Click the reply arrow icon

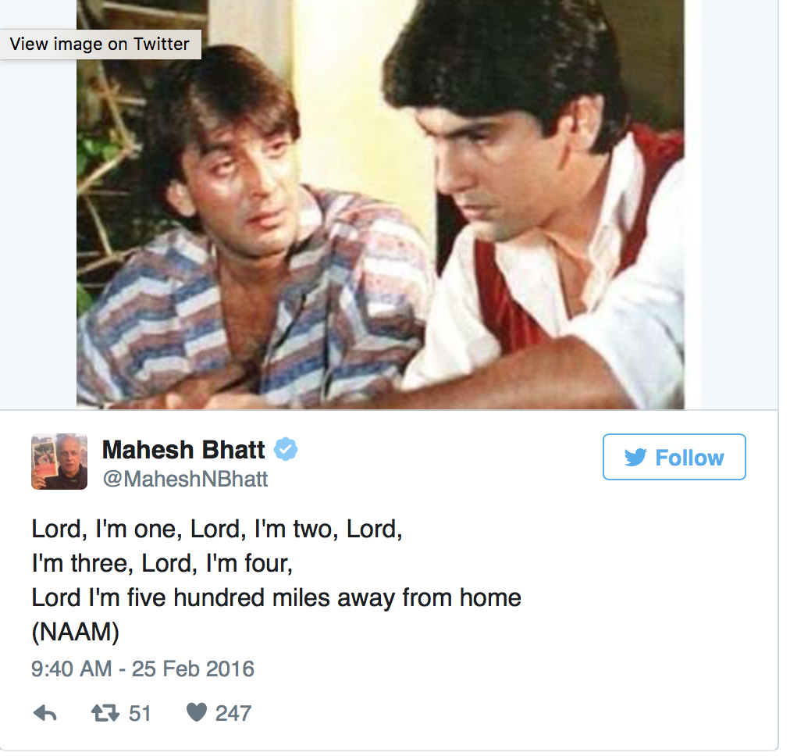pyautogui.click(x=45, y=713)
